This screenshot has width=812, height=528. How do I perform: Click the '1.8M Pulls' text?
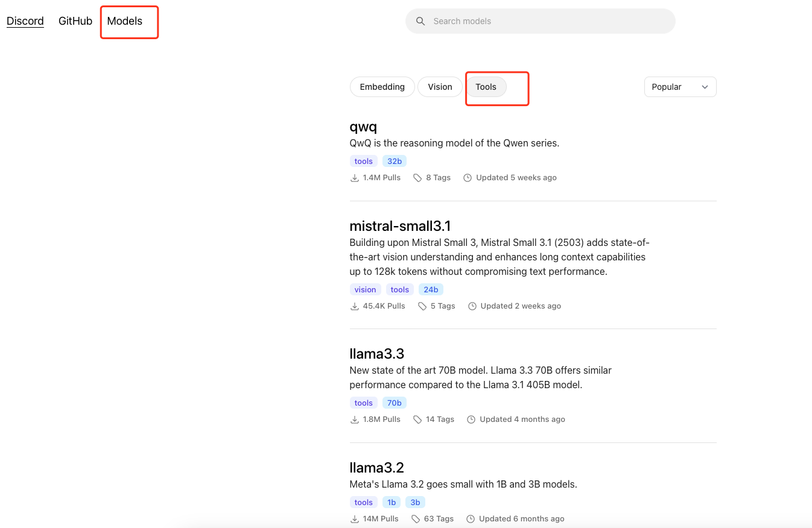coord(382,420)
